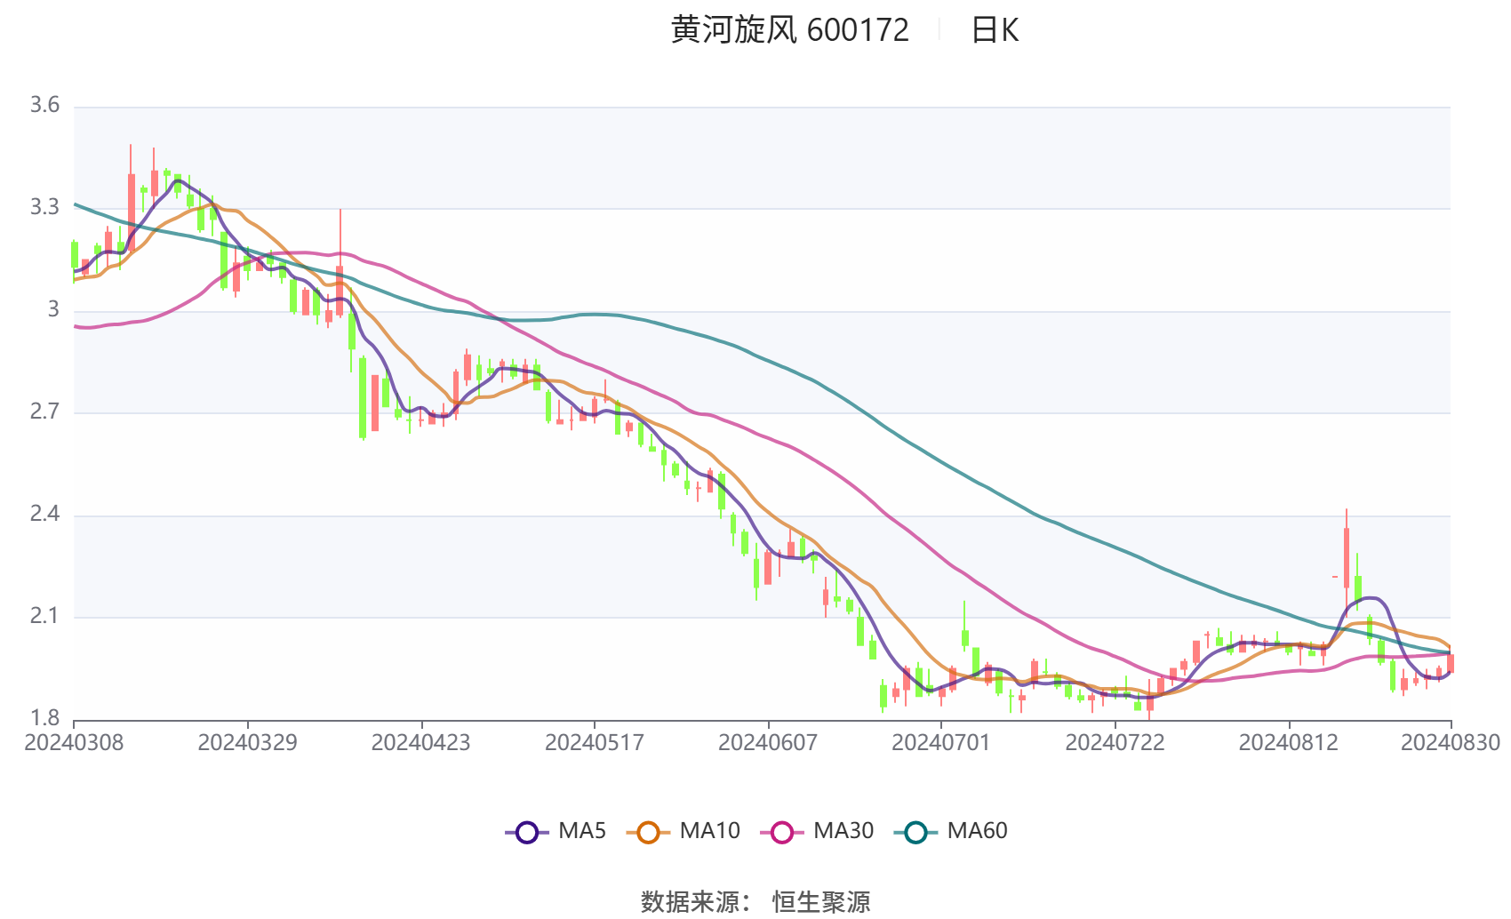Click the 日K label in title

coord(995,30)
